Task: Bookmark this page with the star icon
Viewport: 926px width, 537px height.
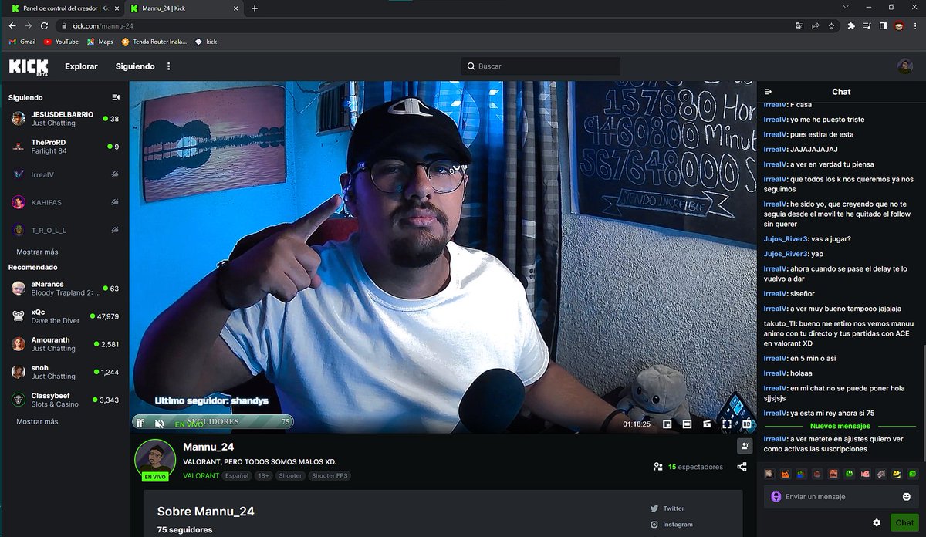Action: 831,25
